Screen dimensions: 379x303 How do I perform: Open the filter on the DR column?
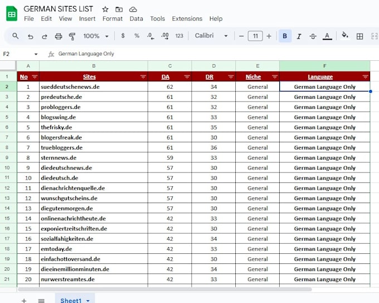pyautogui.click(x=231, y=77)
